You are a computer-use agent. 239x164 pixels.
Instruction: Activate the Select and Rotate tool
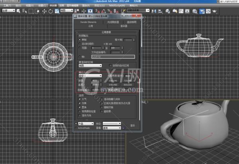tap(51, 11)
